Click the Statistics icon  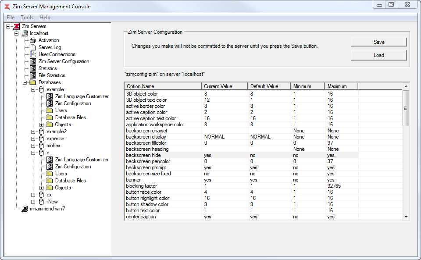point(33,68)
